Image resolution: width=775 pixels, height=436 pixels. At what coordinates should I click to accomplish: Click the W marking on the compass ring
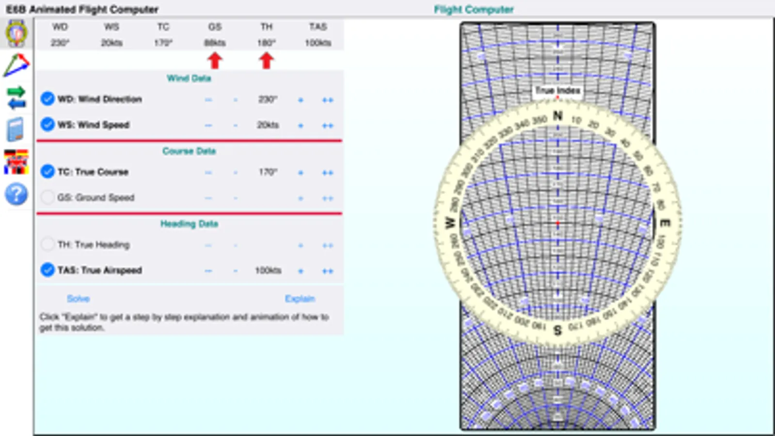click(450, 223)
